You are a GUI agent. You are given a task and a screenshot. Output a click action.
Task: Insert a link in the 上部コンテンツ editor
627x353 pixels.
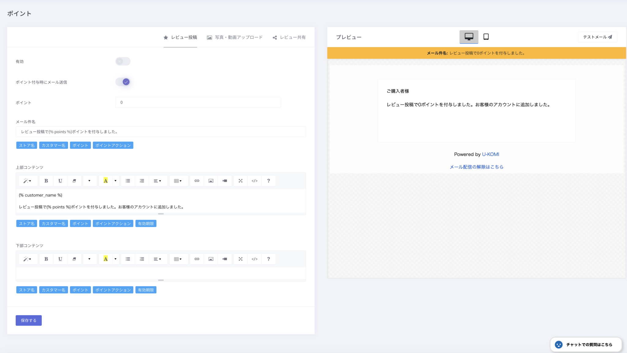pos(197,181)
